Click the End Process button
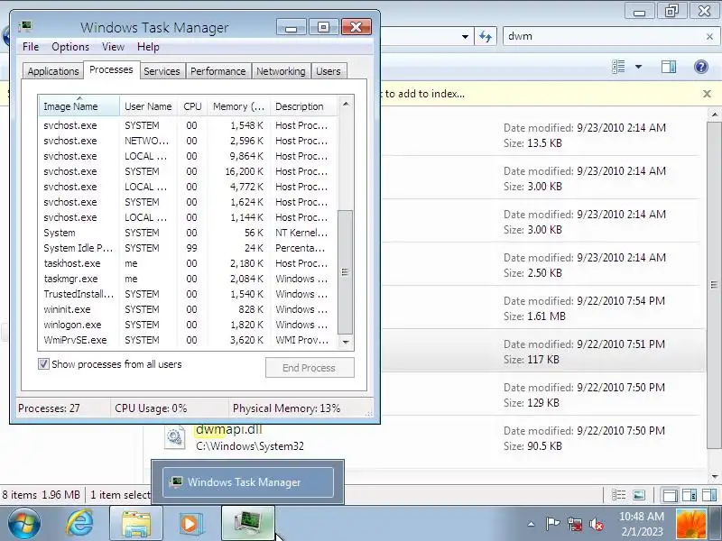 [310, 368]
